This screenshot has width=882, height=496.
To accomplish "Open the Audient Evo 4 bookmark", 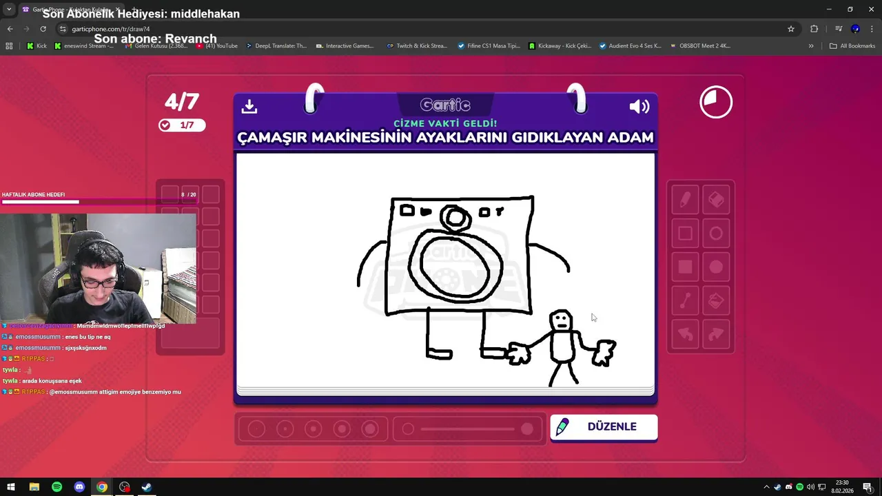I will (630, 46).
